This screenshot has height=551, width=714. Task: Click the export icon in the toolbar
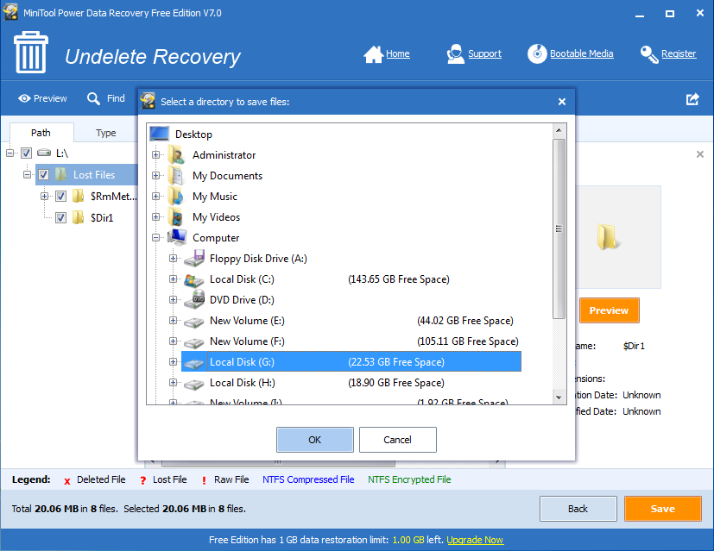[692, 99]
